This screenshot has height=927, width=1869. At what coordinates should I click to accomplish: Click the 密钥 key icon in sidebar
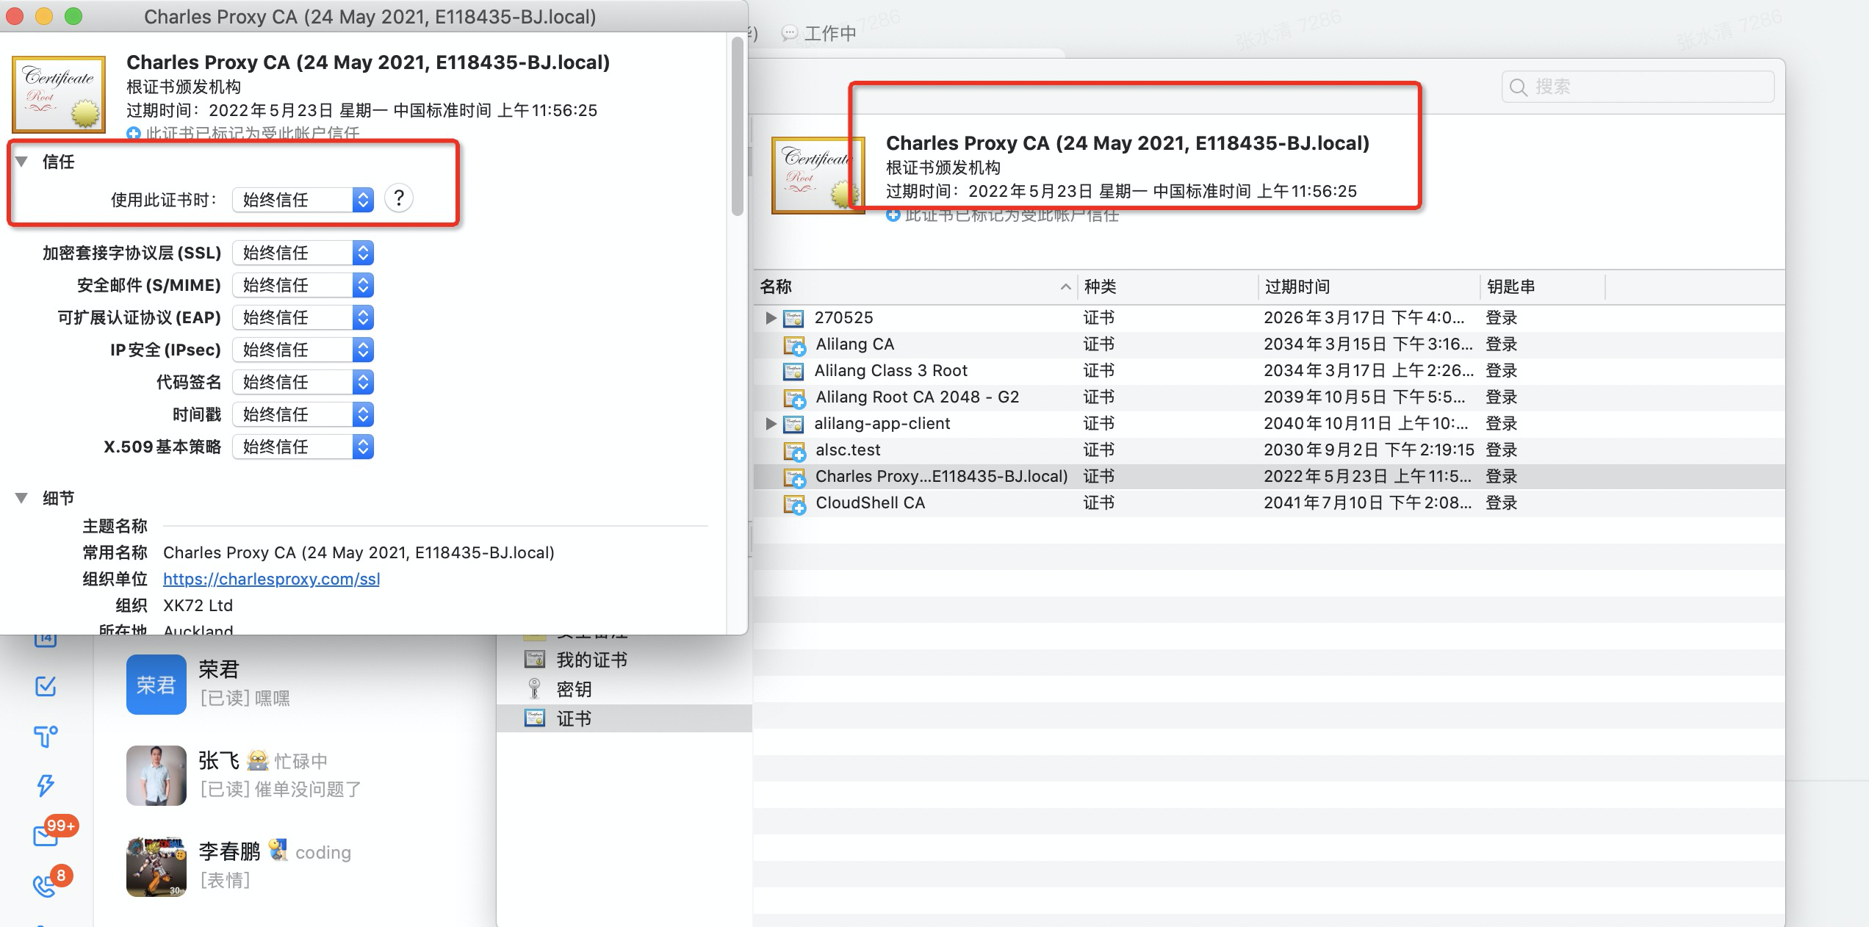tap(535, 689)
